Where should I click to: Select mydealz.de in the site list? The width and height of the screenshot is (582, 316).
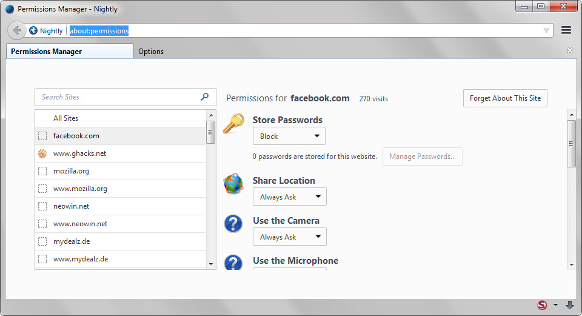(120, 241)
